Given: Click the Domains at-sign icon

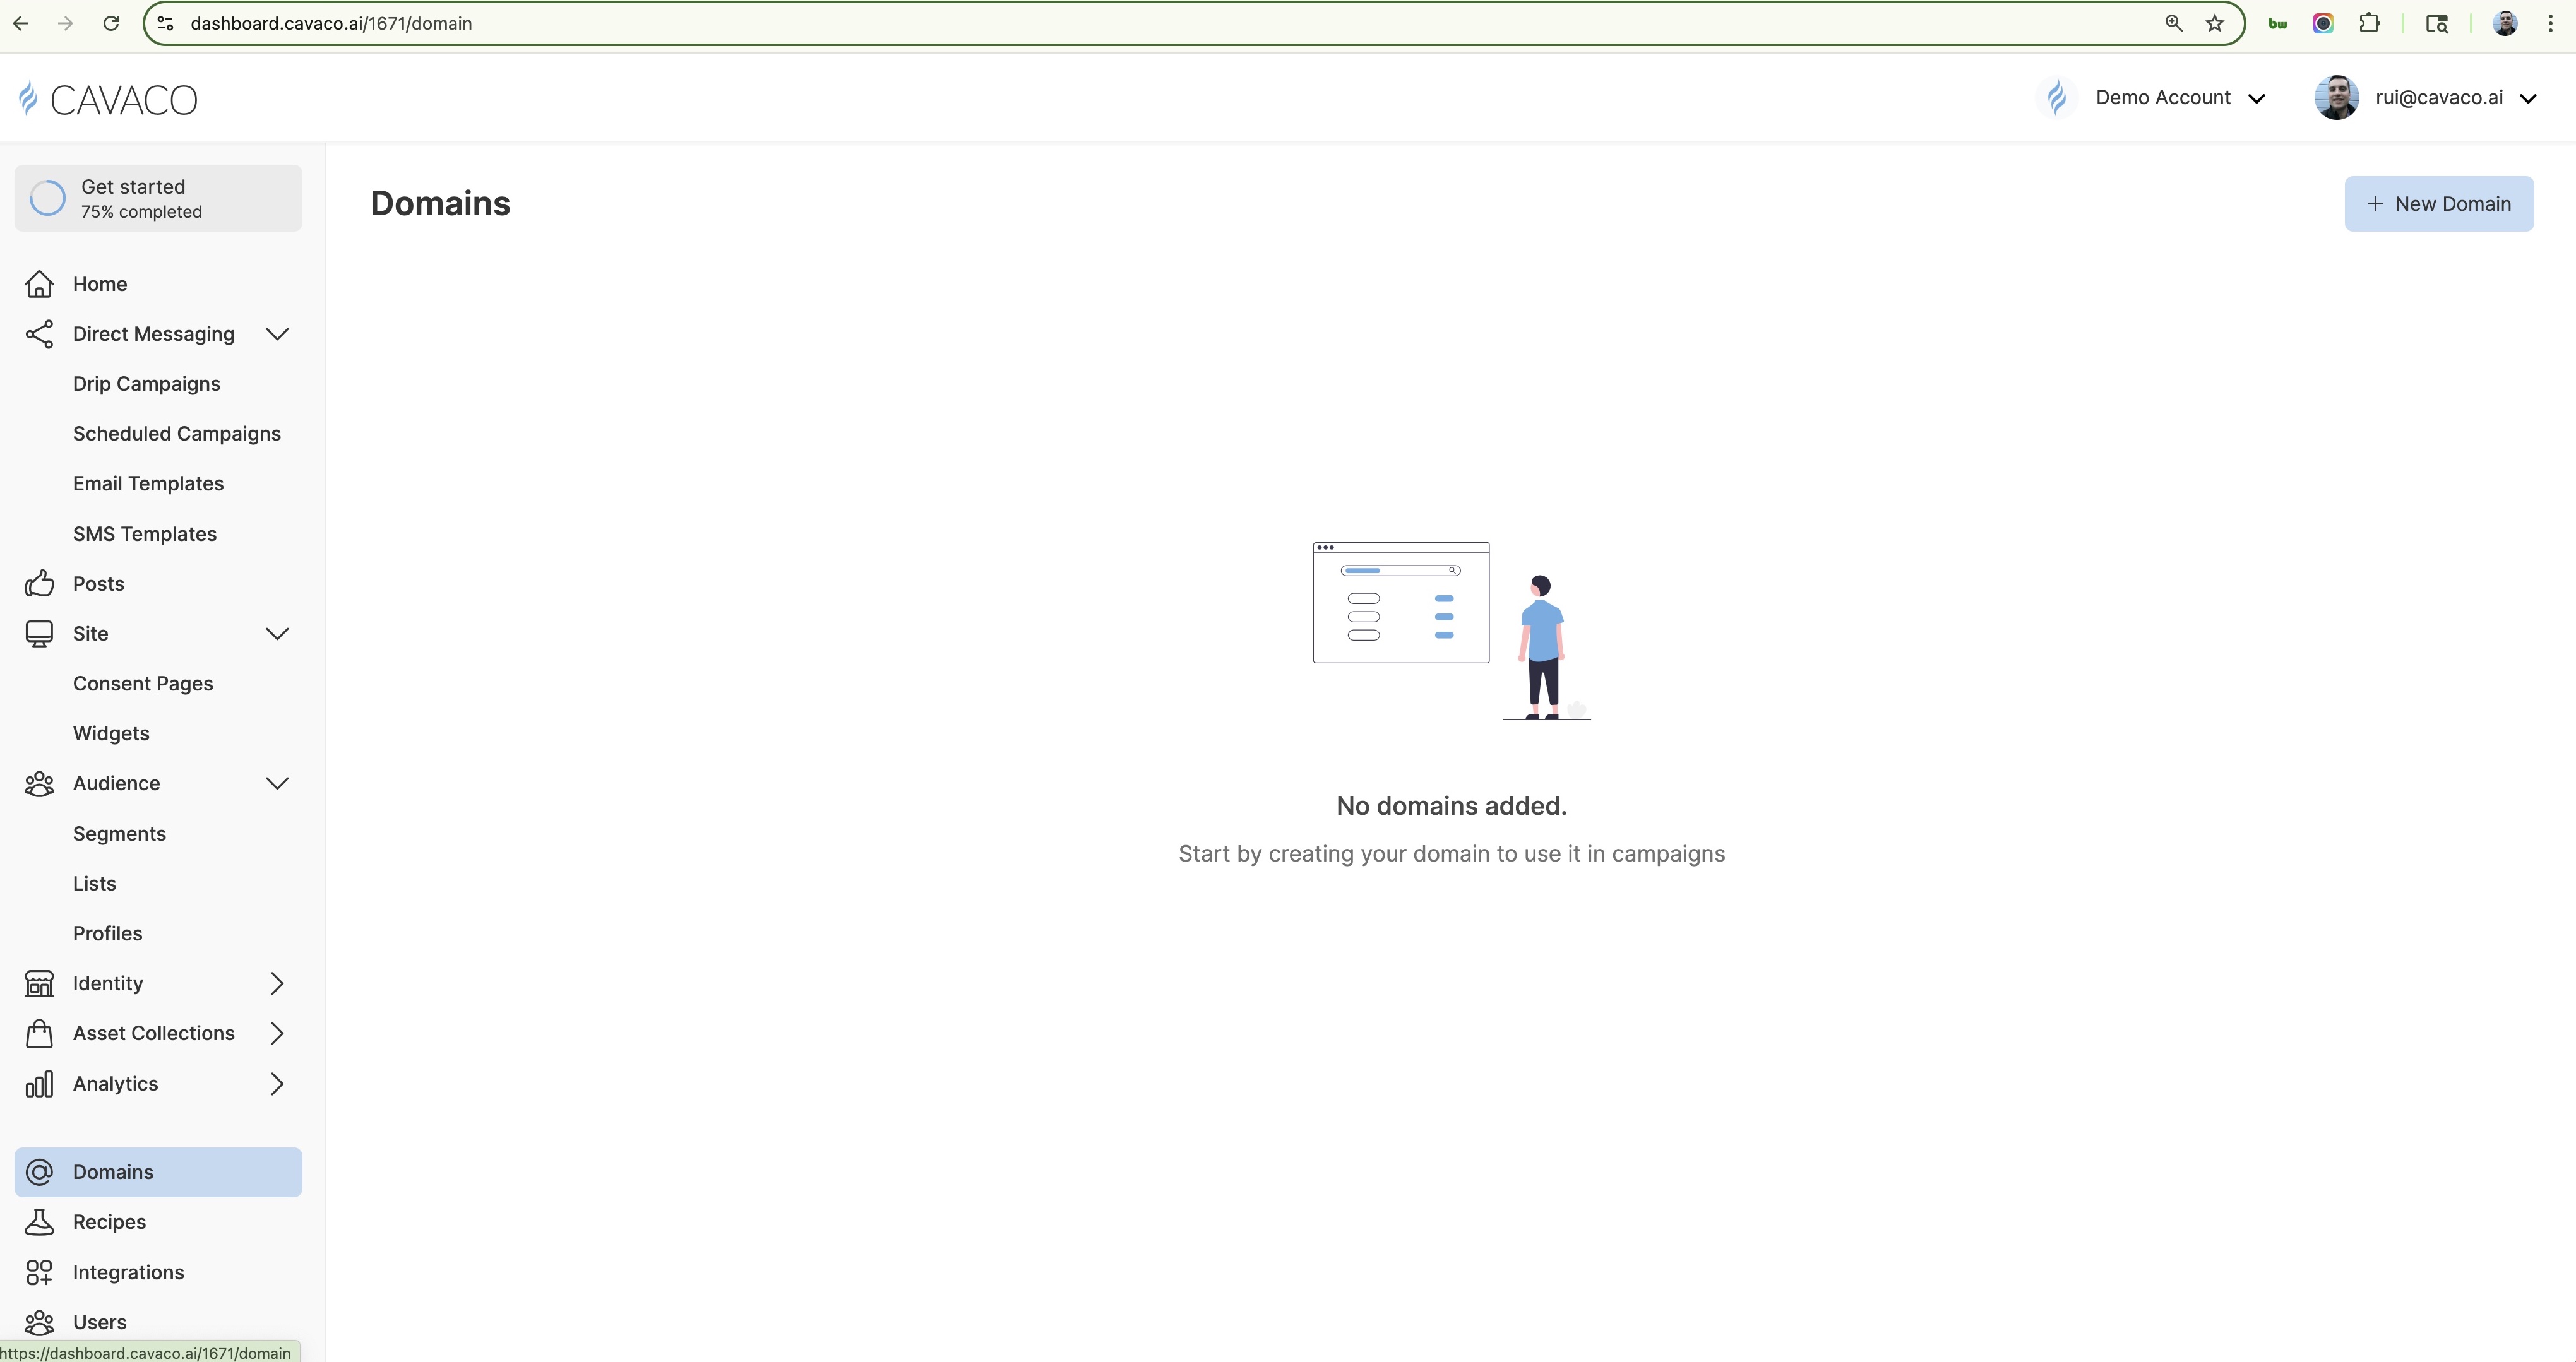Looking at the screenshot, I should (x=39, y=1172).
